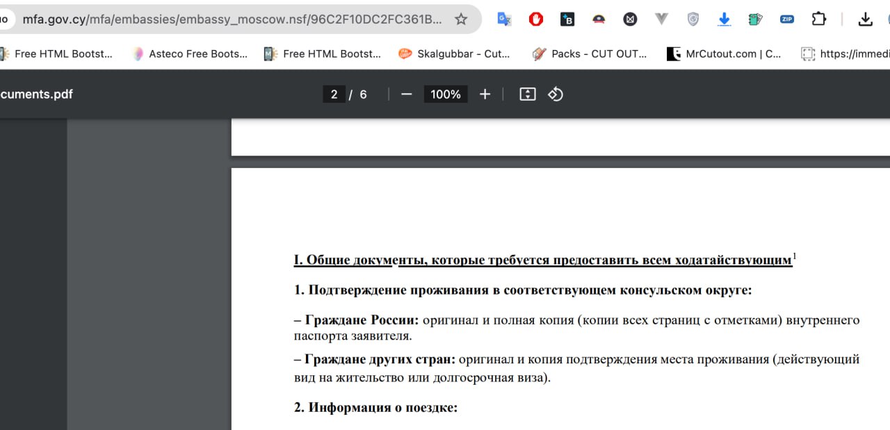The height and width of the screenshot is (430, 890).
Task: Open the Skalgubbar bookmark
Action: click(x=455, y=53)
